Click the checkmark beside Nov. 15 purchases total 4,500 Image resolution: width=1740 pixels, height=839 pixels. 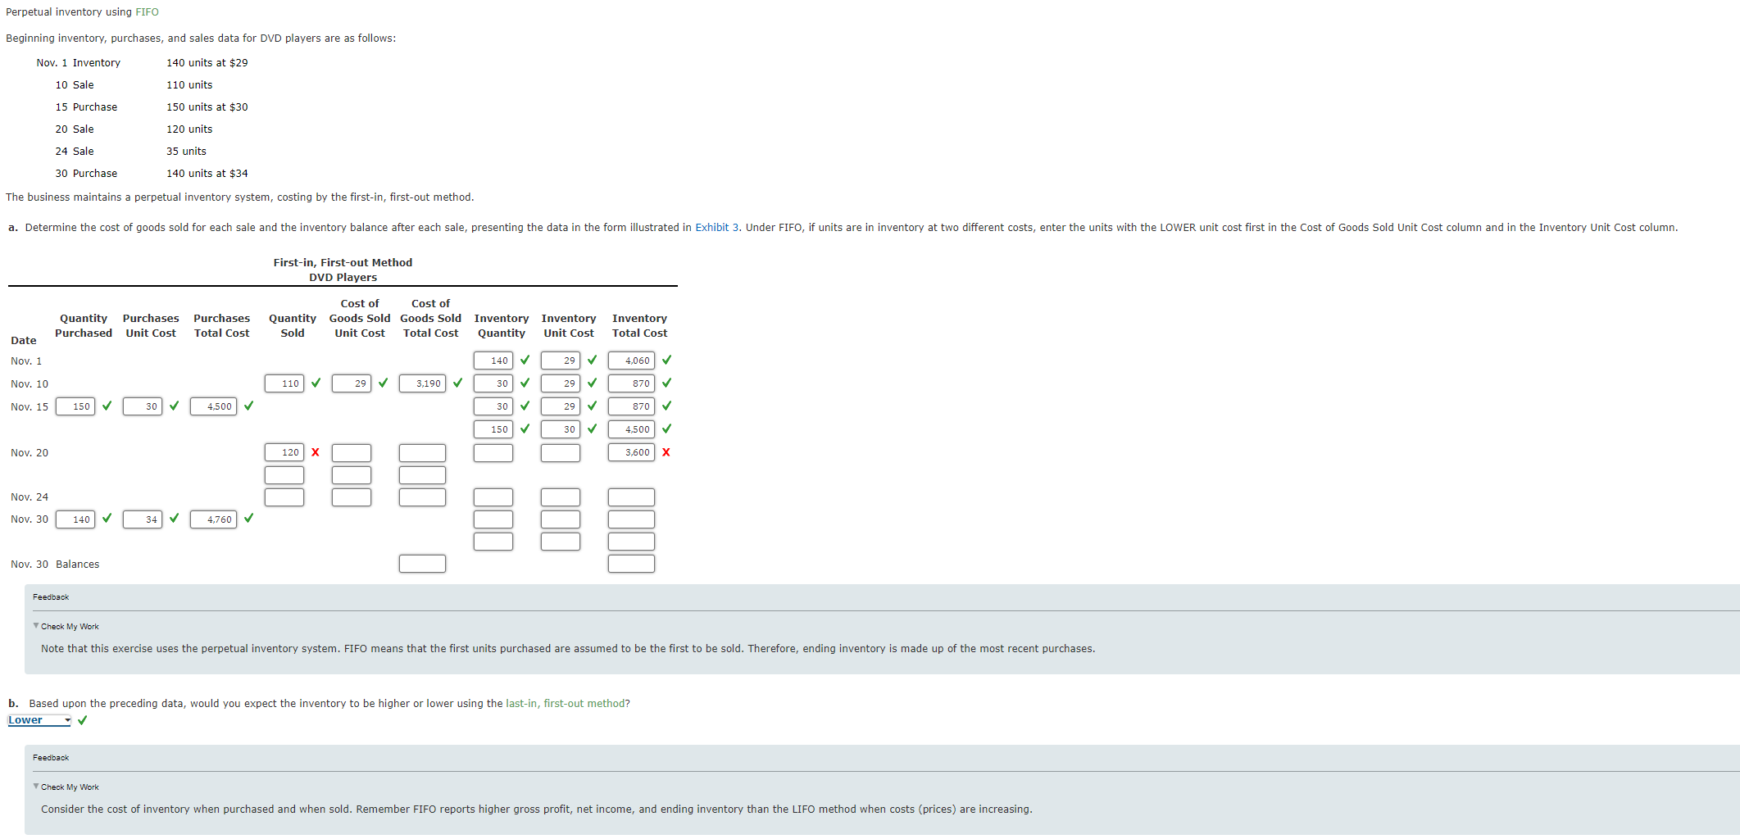pyautogui.click(x=248, y=406)
